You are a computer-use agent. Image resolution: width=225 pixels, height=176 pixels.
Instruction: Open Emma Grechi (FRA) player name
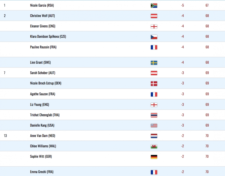click(x=42, y=172)
